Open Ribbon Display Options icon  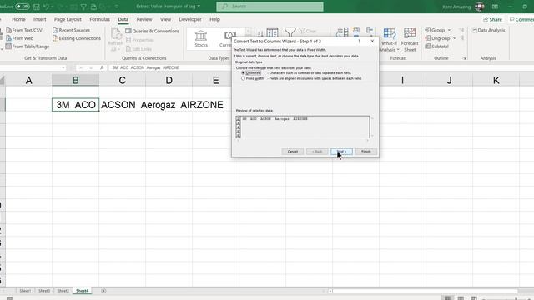(495, 7)
